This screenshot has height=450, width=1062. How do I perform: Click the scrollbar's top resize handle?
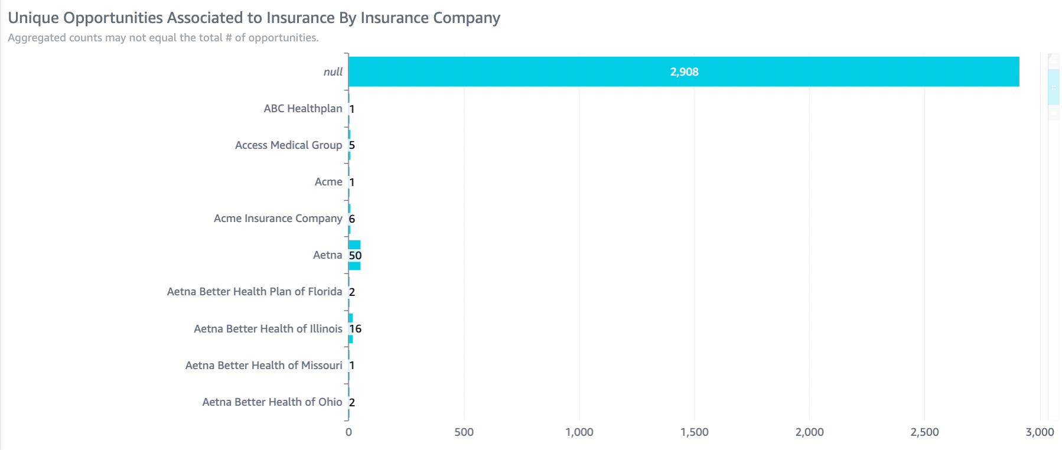[x=1053, y=61]
